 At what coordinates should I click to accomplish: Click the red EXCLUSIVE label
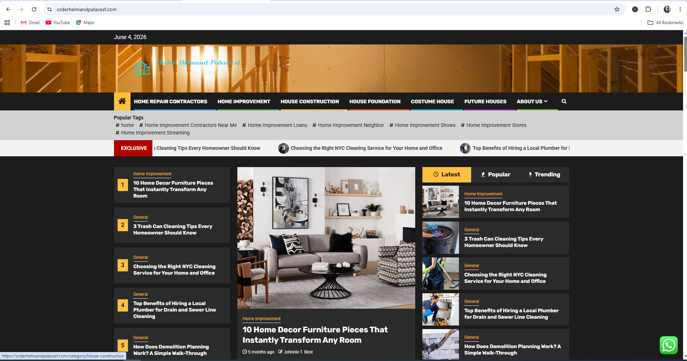[133, 148]
